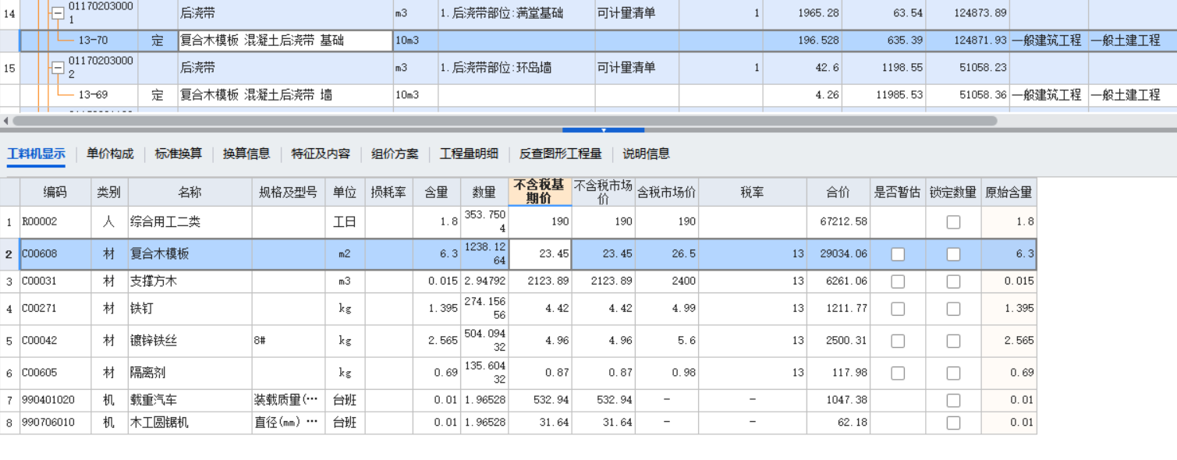Screen dimensions: 1177x460
Task: Click the truncated 装载质量 specification cell
Action: (289, 400)
